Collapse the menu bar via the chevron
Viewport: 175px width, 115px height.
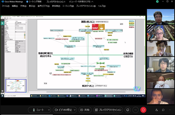point(92,2)
